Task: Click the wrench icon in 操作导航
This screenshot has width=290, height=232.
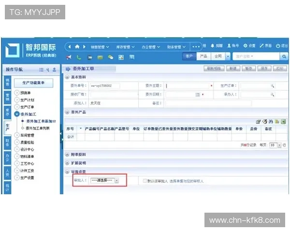Action: [x=48, y=70]
